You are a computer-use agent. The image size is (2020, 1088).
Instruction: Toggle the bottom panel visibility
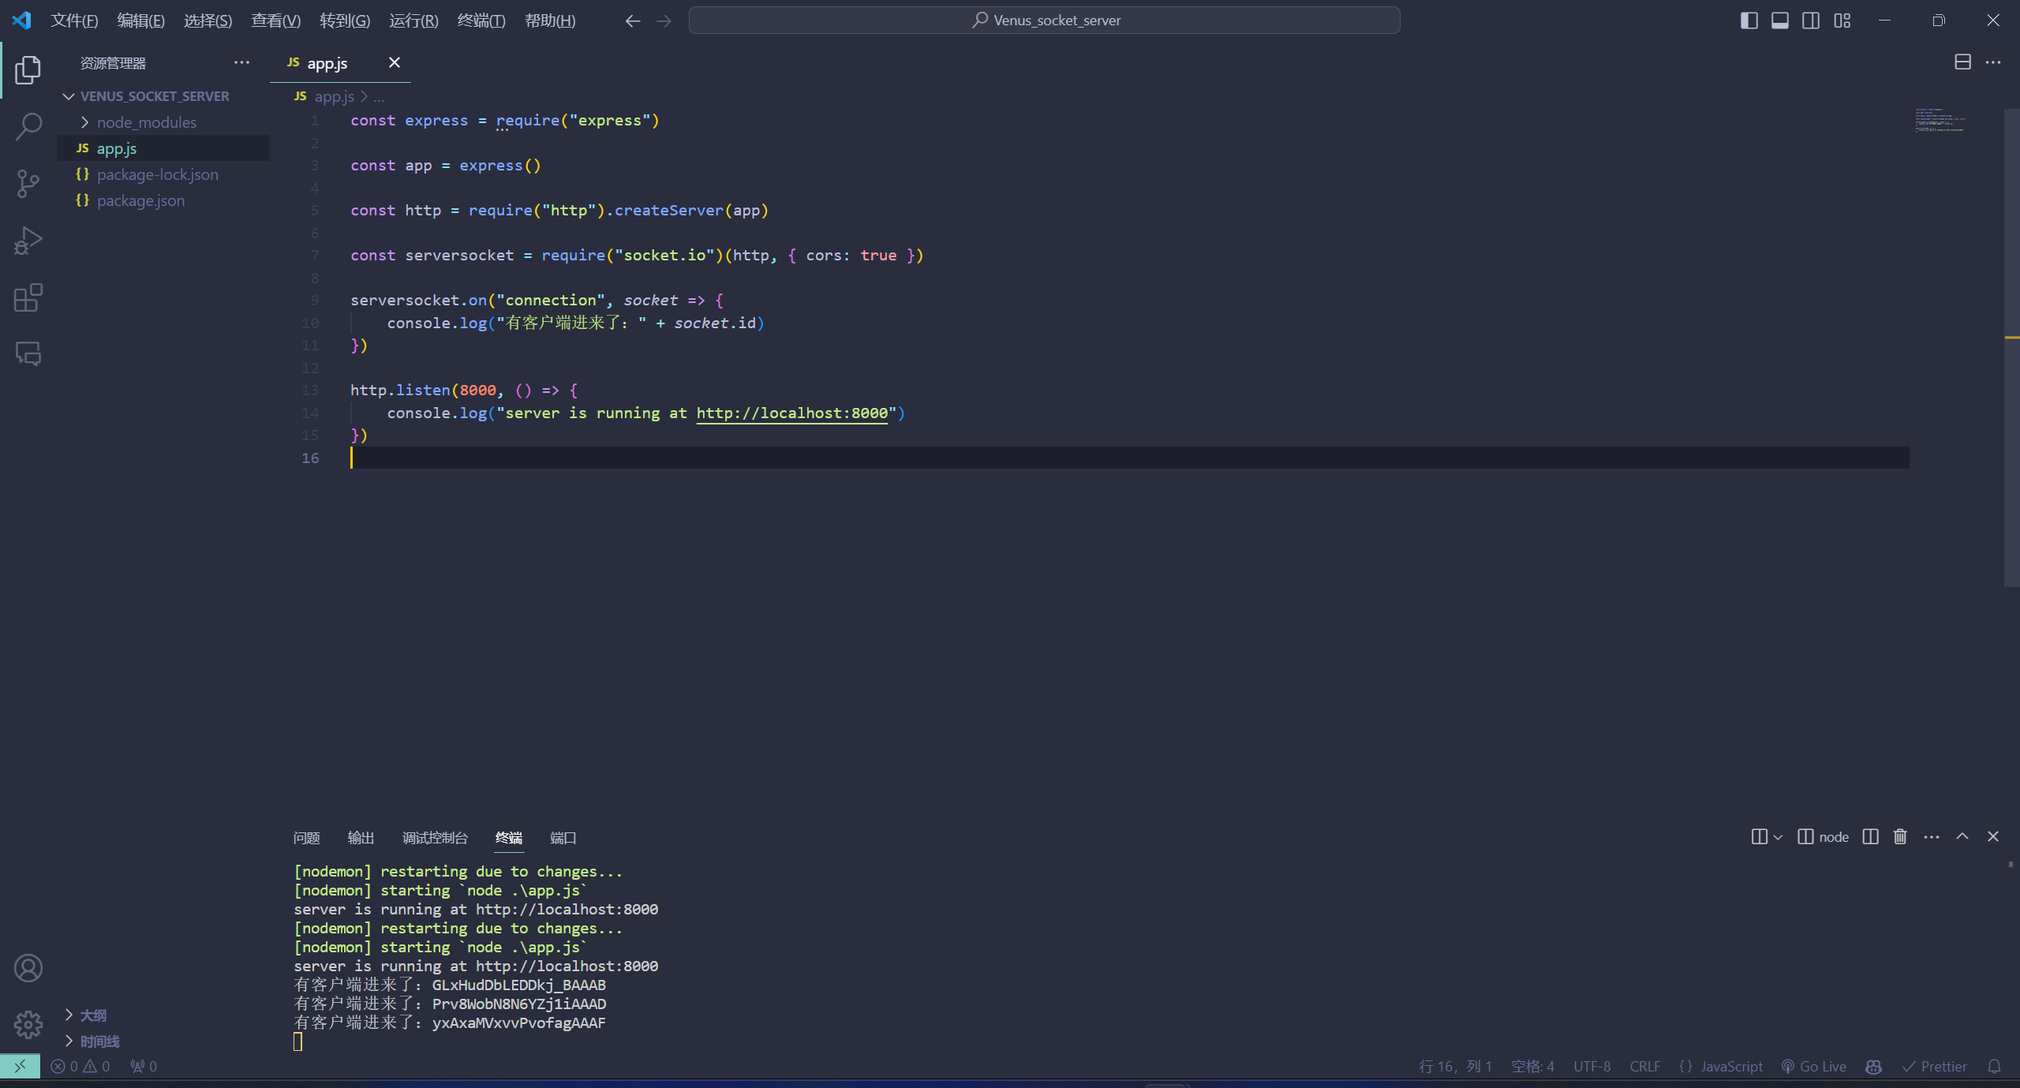pos(1780,21)
